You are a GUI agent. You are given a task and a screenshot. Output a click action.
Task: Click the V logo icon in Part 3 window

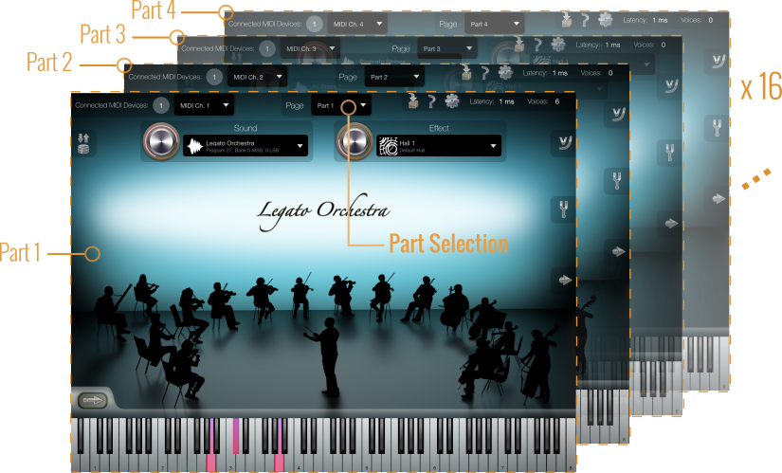point(671,86)
